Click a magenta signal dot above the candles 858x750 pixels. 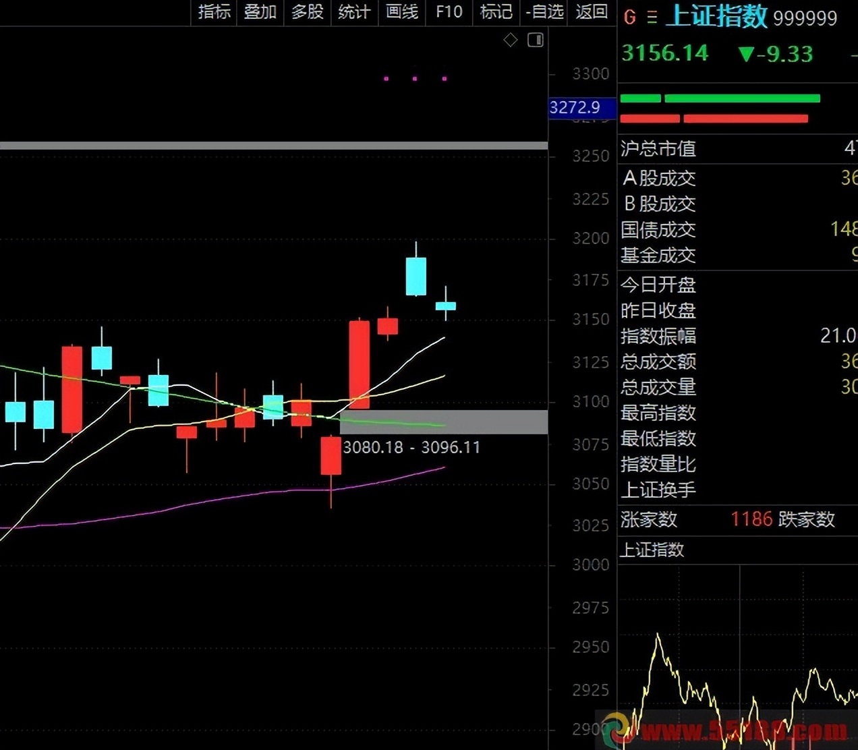click(x=414, y=79)
